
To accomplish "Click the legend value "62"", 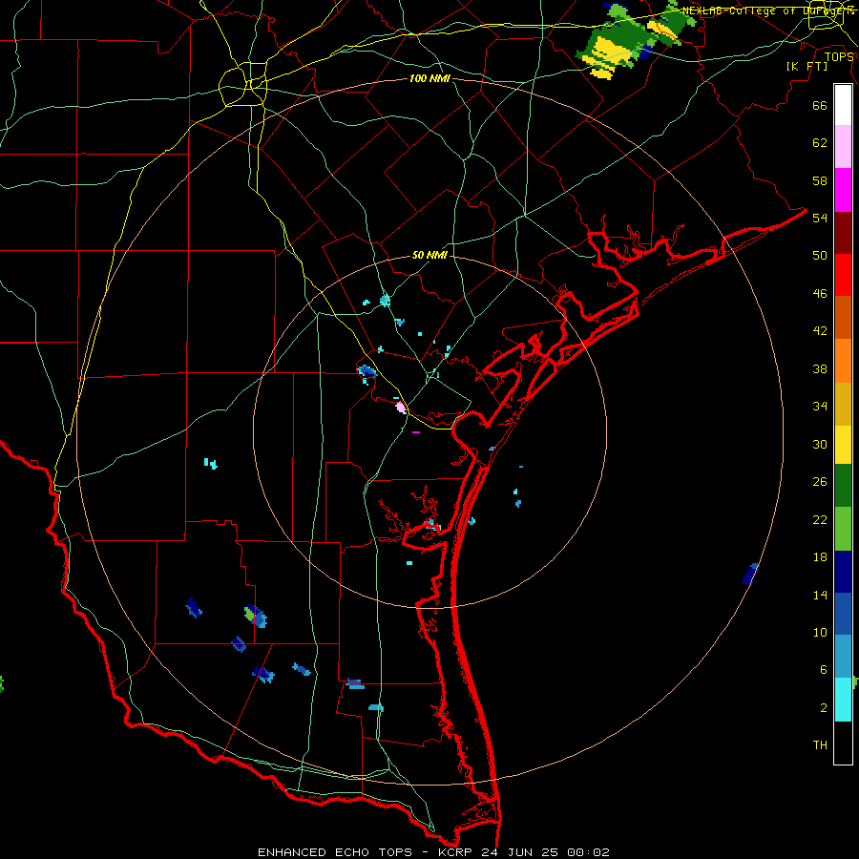I will [x=820, y=143].
